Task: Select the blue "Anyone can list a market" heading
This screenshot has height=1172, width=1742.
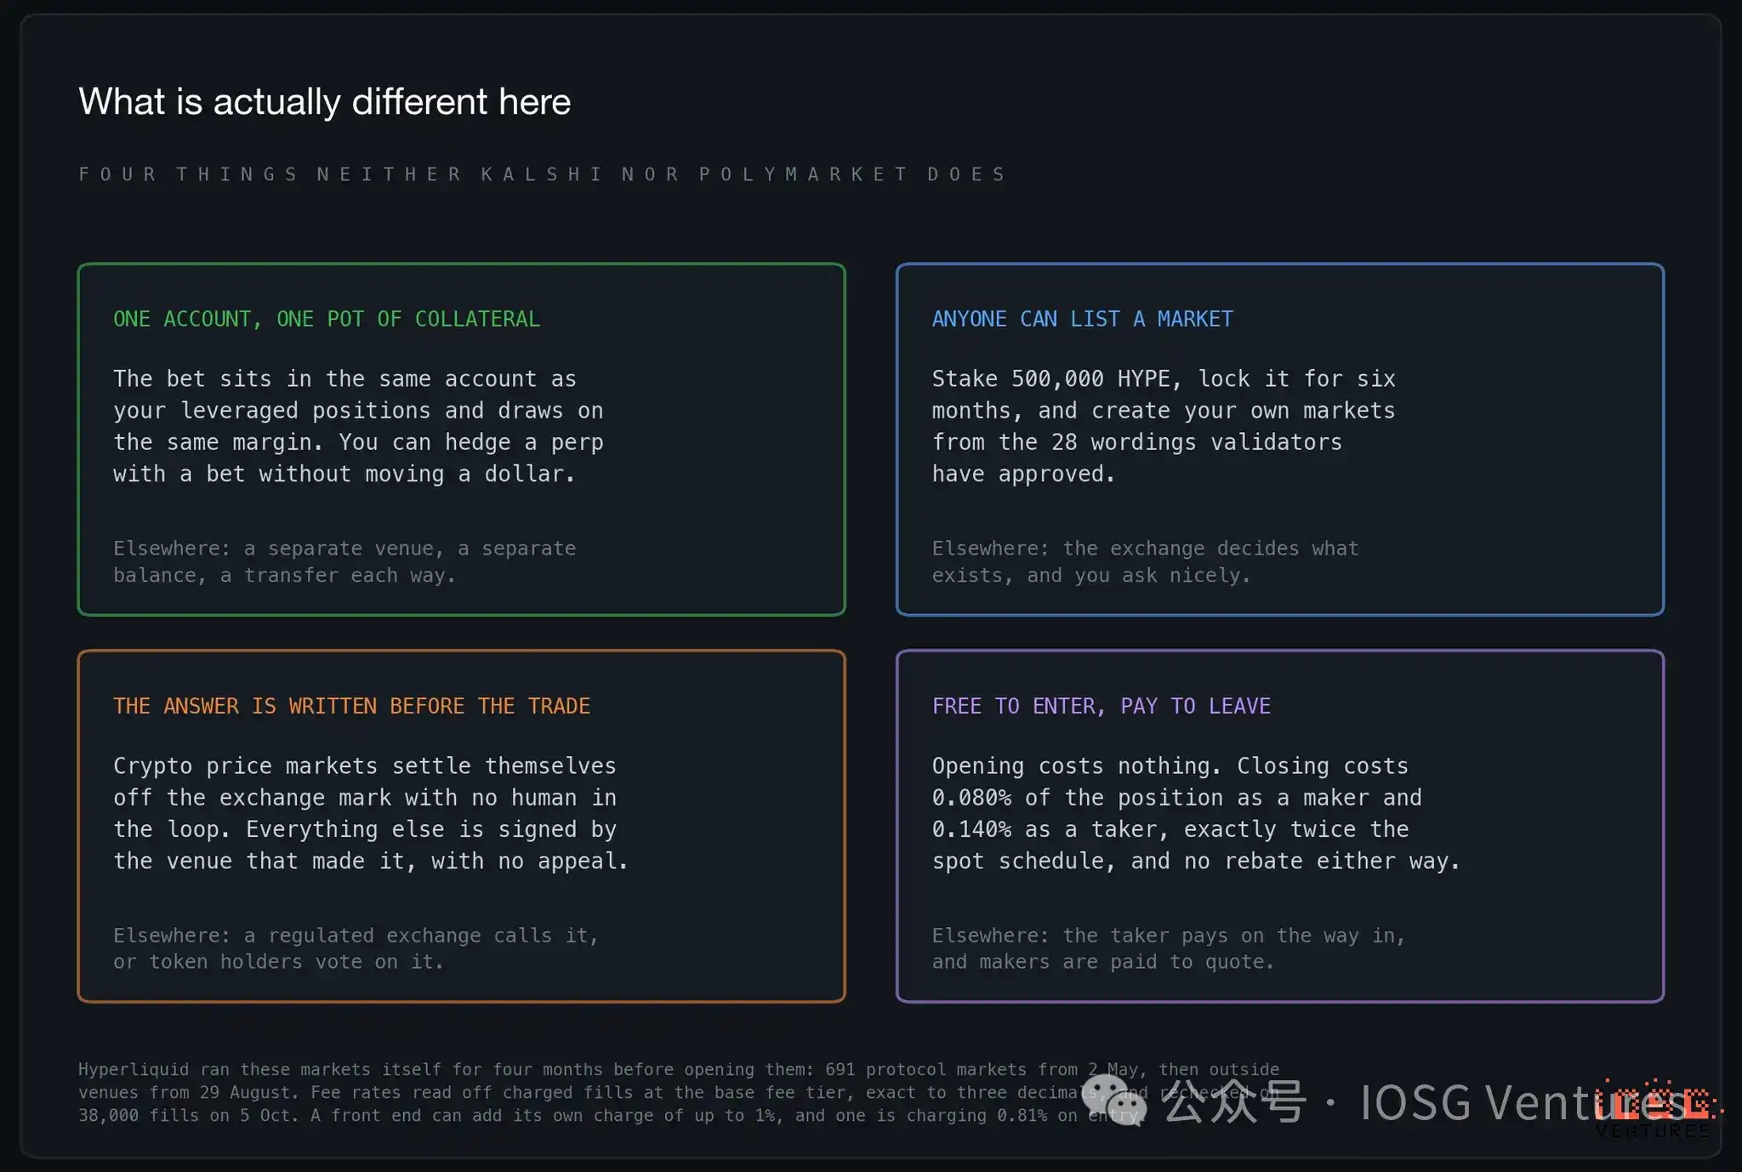Action: tap(1082, 319)
